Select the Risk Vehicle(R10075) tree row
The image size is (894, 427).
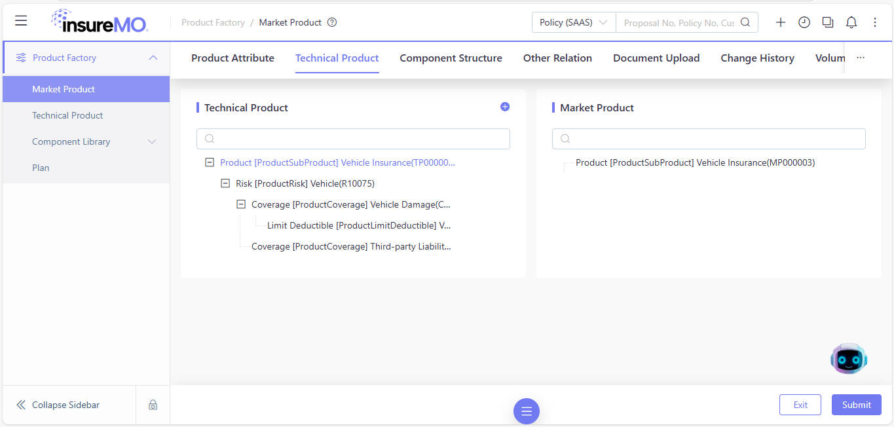tap(305, 183)
